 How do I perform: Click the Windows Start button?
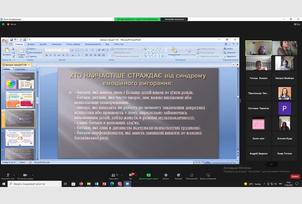tap(4, 184)
